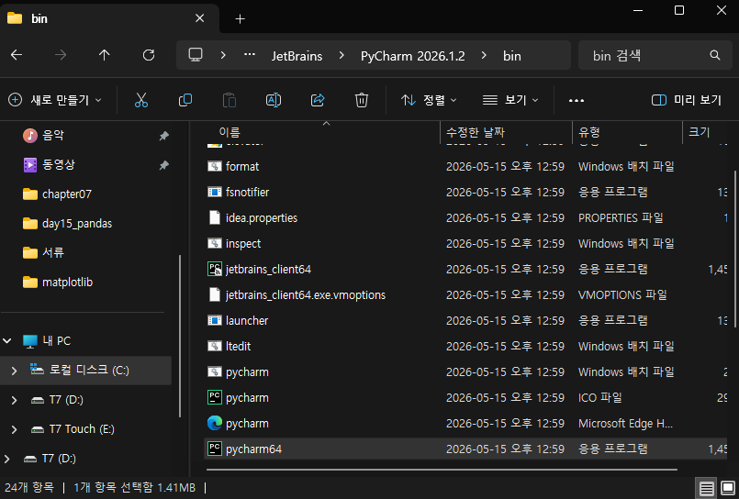
Task: Add a new tab with plus button
Action: [240, 19]
